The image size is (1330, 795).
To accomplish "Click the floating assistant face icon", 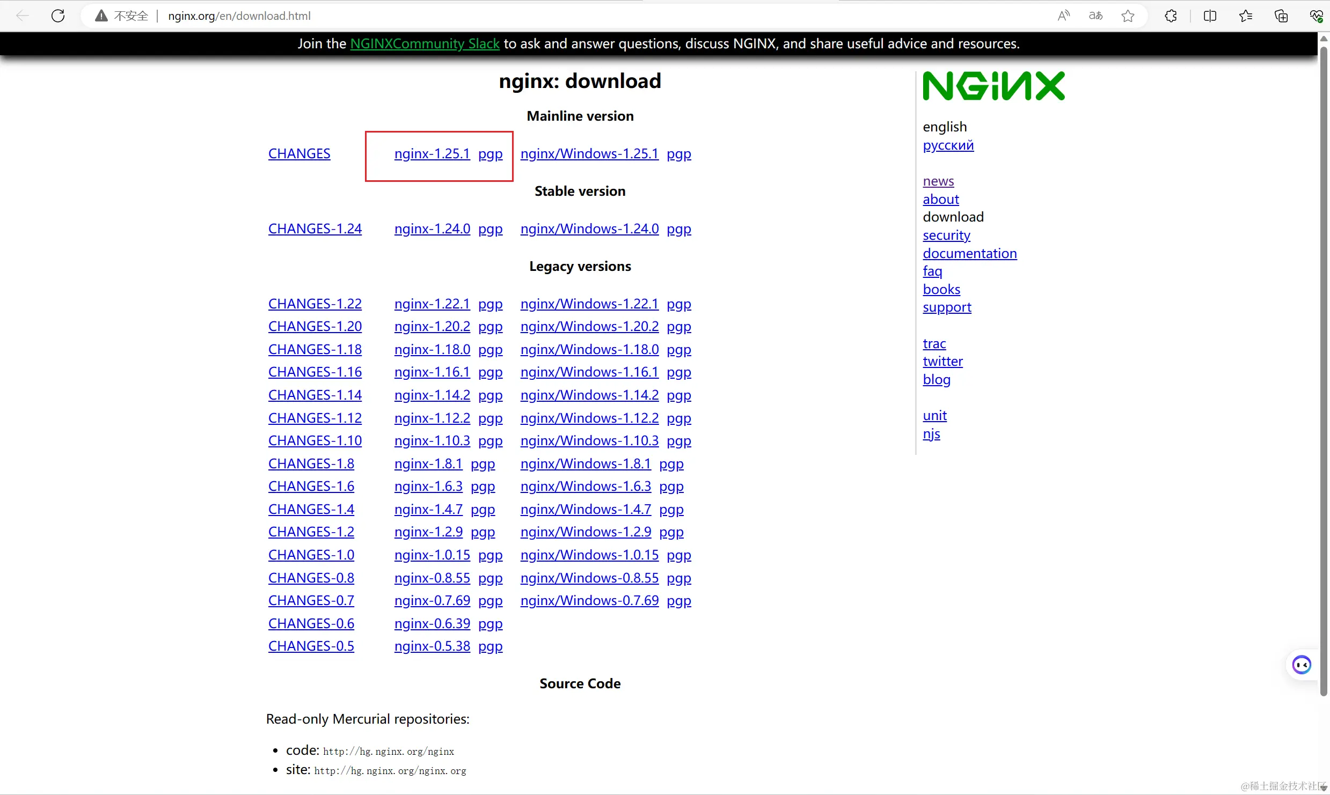I will [1302, 665].
